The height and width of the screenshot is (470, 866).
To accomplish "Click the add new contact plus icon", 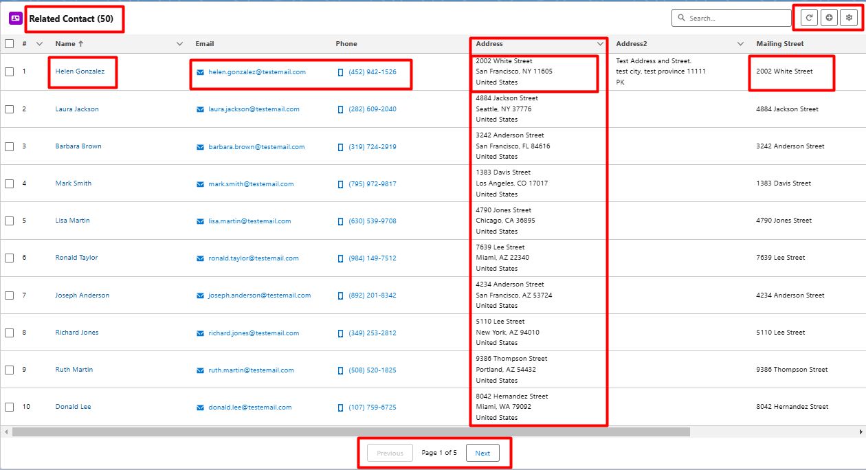I will pyautogui.click(x=830, y=18).
